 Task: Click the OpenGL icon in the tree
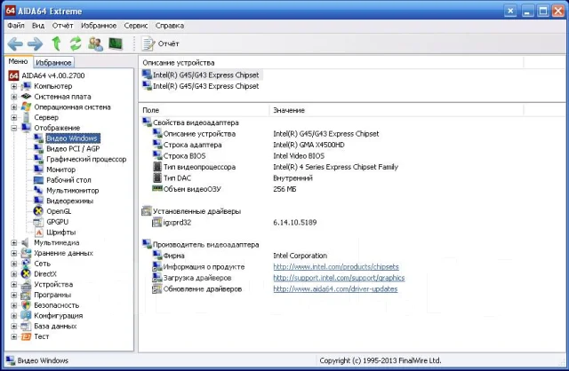pyautogui.click(x=38, y=211)
